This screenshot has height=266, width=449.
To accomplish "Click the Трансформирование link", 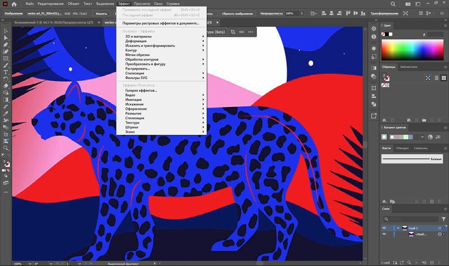I will [384, 13].
